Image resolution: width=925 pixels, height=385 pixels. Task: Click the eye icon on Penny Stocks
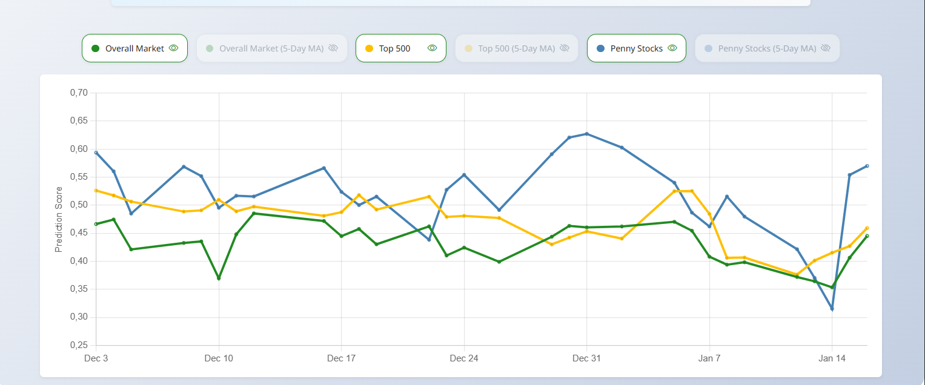coord(672,48)
